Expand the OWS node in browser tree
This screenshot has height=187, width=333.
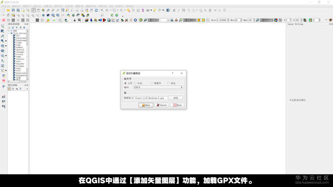point(9,31)
